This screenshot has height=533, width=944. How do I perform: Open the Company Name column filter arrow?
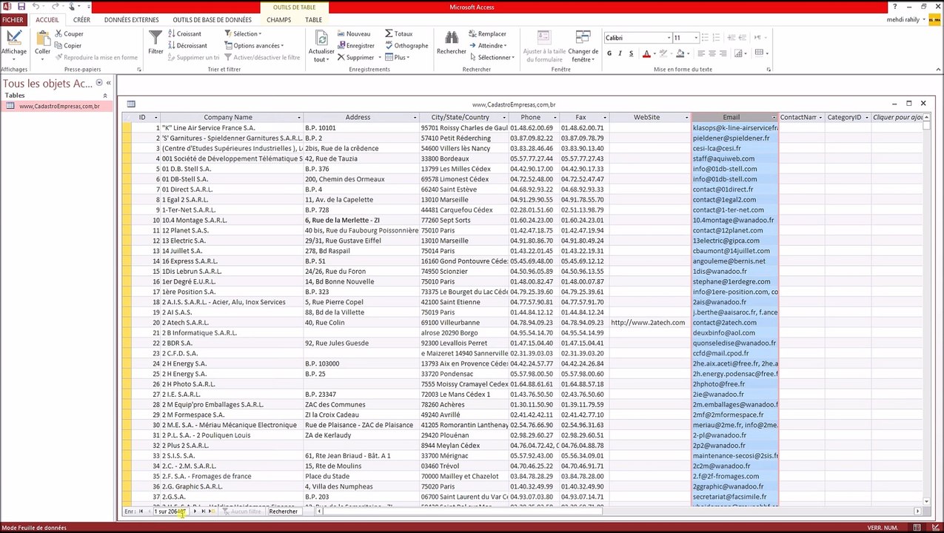(x=299, y=118)
